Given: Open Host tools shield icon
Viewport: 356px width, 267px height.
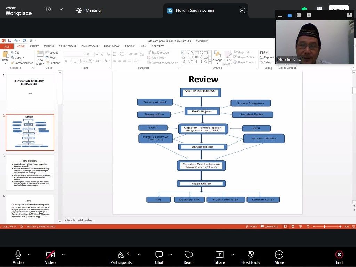Looking at the screenshot, I should point(250,255).
